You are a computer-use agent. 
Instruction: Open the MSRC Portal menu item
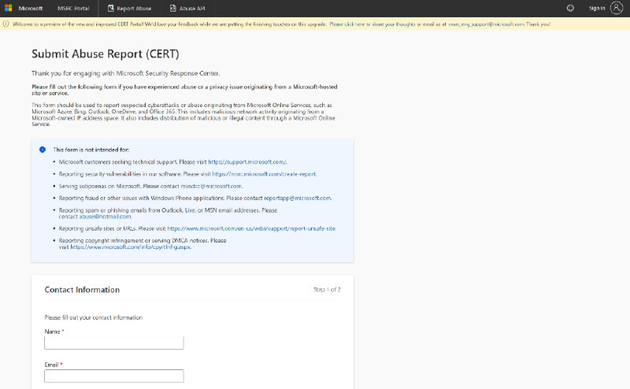(x=73, y=8)
